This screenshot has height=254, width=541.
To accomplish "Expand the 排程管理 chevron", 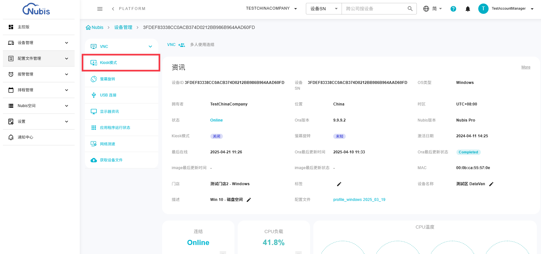I will (x=67, y=90).
